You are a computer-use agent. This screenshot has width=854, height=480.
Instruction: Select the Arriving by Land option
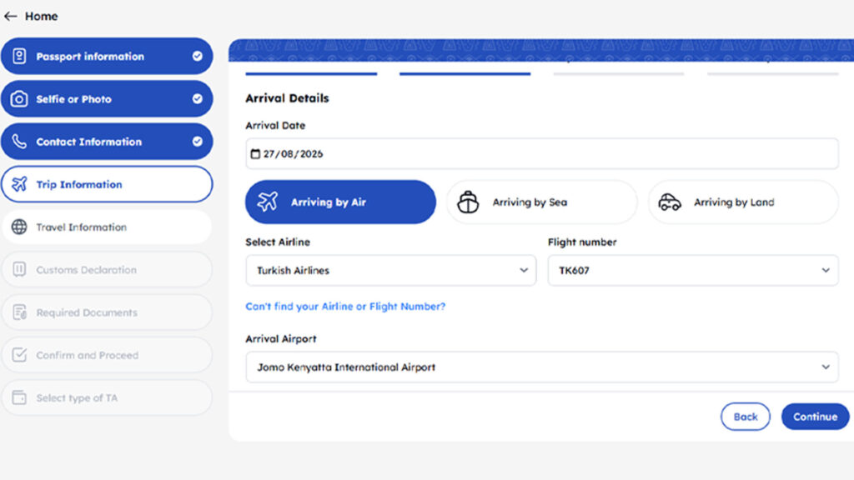743,202
